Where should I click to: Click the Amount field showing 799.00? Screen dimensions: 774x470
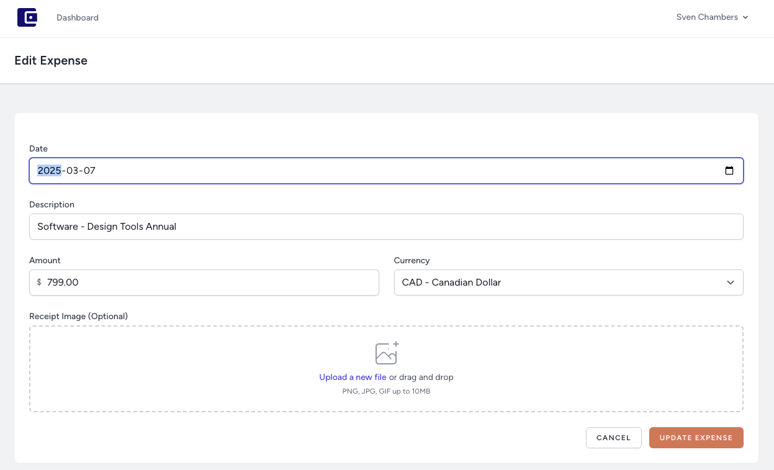tap(186, 282)
